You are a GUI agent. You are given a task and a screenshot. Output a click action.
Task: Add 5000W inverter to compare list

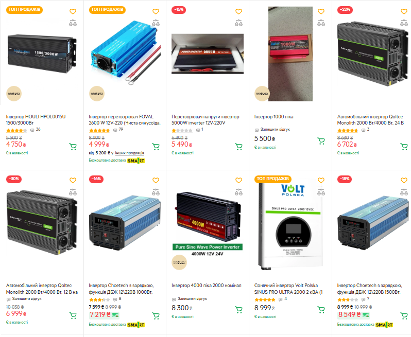pos(238,23)
